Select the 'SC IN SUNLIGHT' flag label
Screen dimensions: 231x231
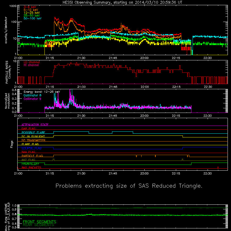click(33, 136)
